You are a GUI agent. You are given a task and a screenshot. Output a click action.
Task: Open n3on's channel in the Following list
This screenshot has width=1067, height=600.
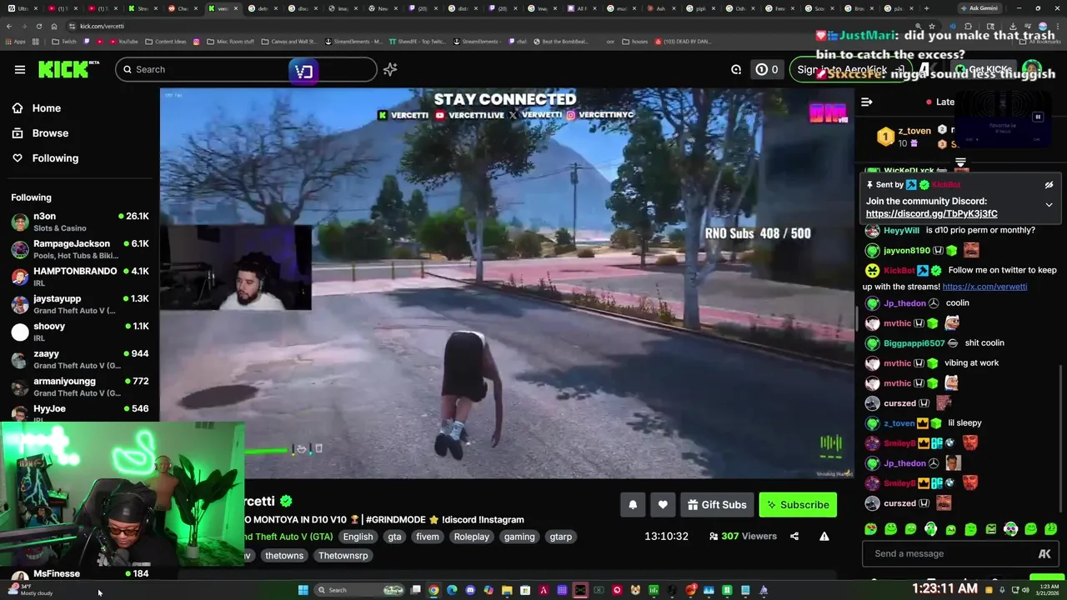80,222
